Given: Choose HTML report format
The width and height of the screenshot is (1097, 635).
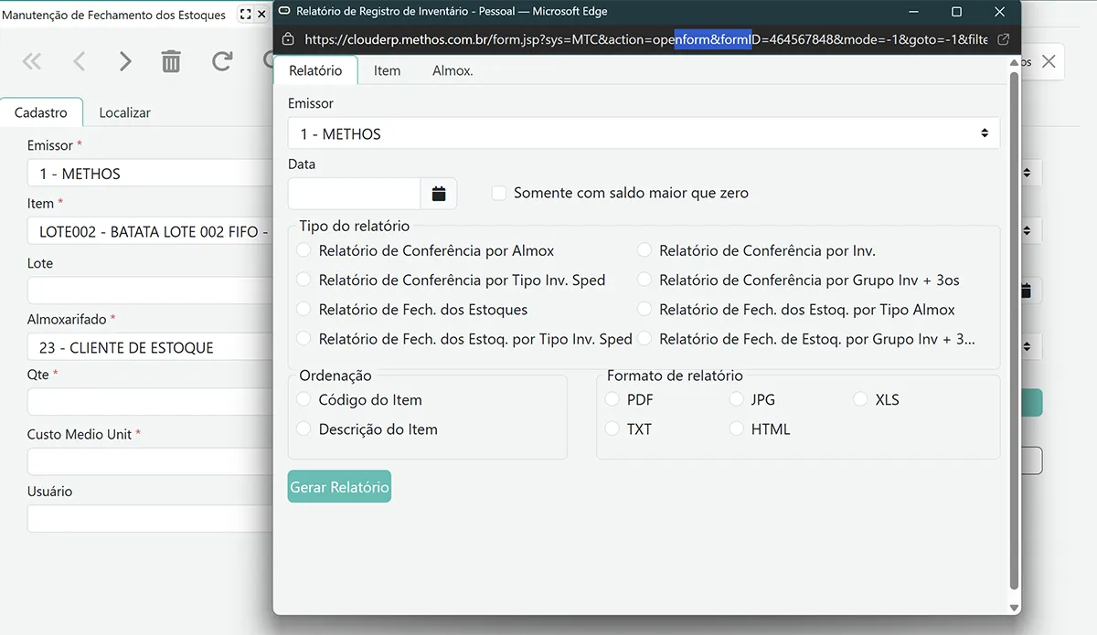Looking at the screenshot, I should (x=736, y=429).
